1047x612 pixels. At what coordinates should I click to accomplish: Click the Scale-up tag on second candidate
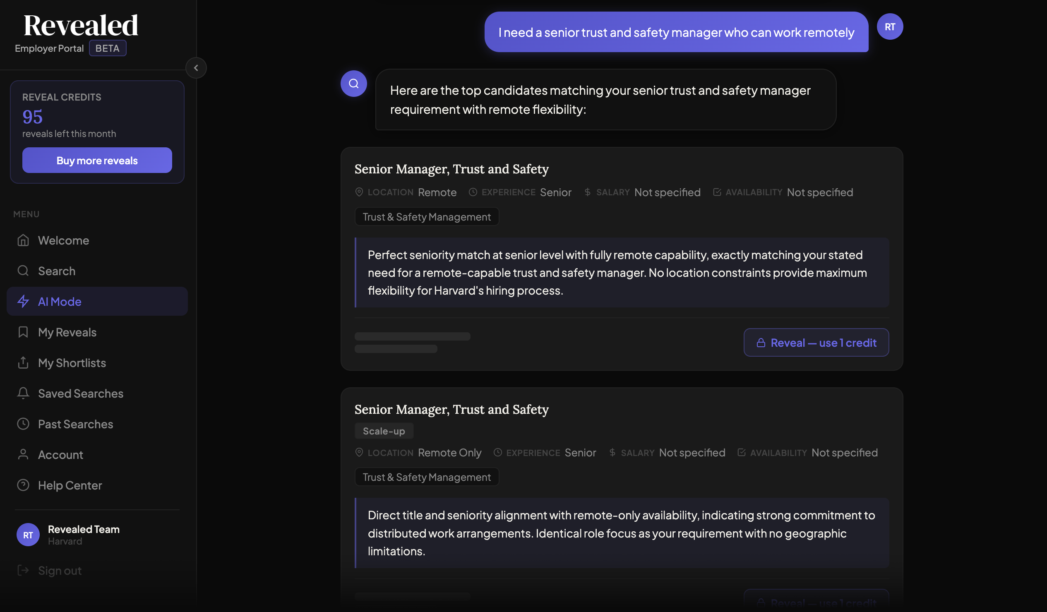click(x=384, y=431)
